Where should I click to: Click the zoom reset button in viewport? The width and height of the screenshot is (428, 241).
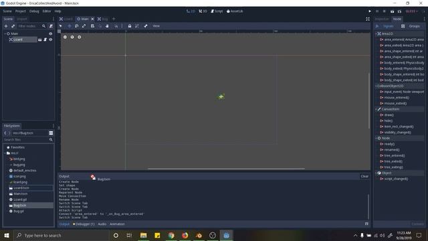72,37
